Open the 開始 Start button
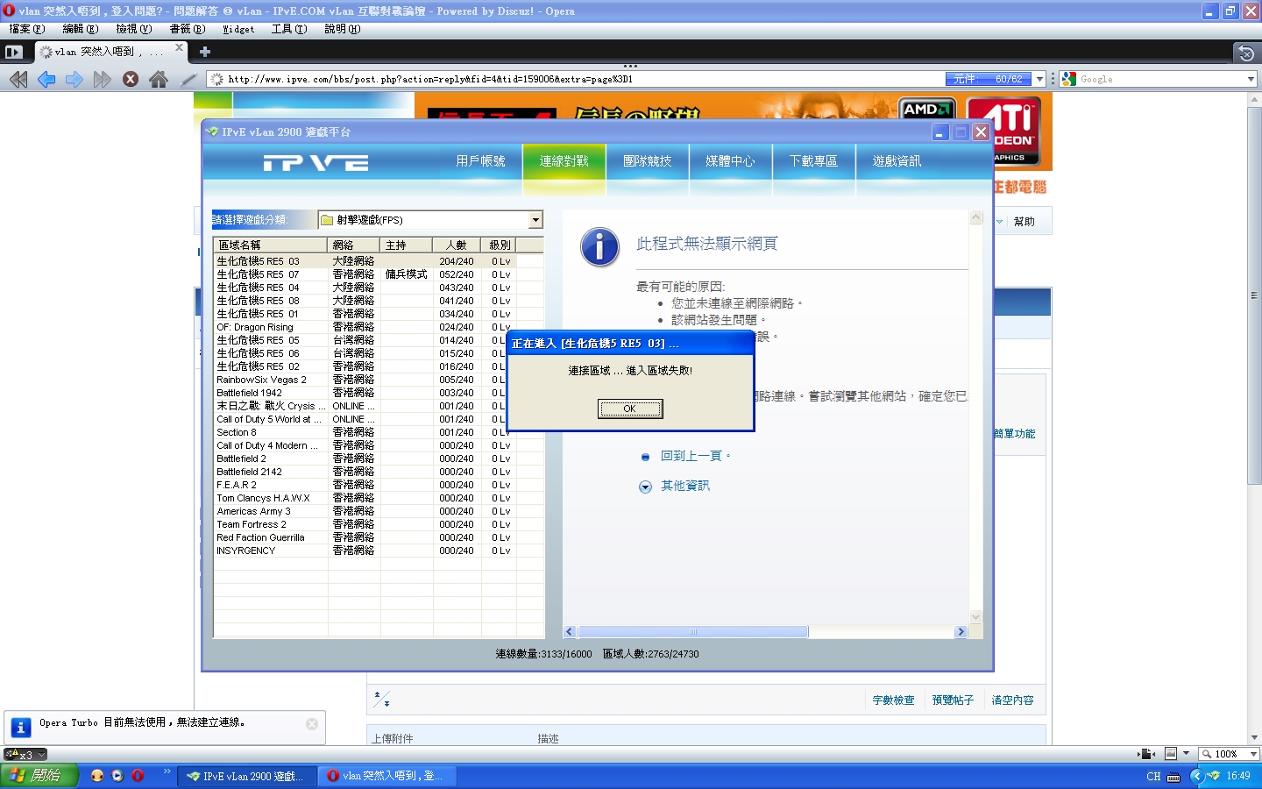The width and height of the screenshot is (1262, 789). click(39, 776)
